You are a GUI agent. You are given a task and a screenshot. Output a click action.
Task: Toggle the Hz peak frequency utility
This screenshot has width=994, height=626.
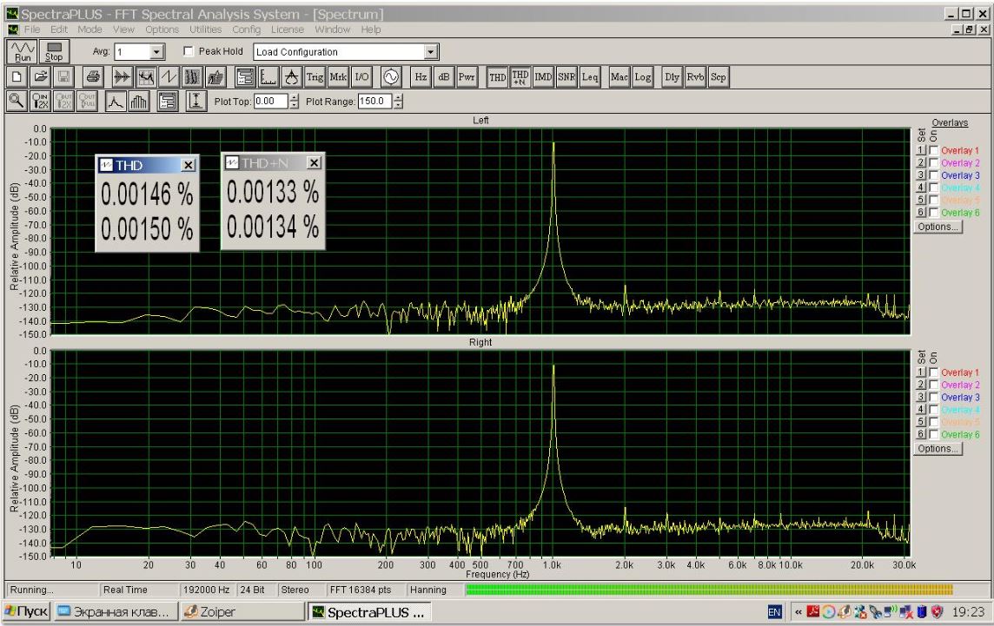[421, 77]
